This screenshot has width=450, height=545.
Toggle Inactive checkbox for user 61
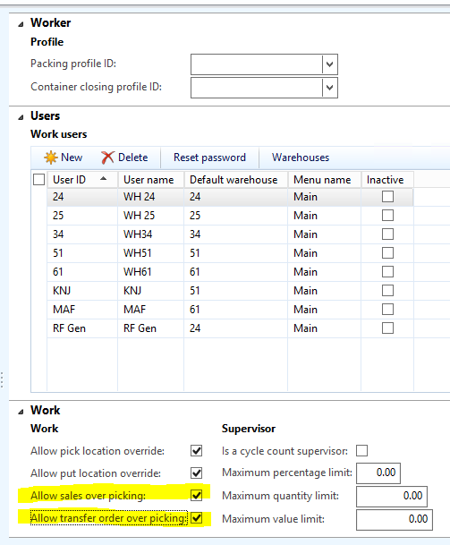387,271
